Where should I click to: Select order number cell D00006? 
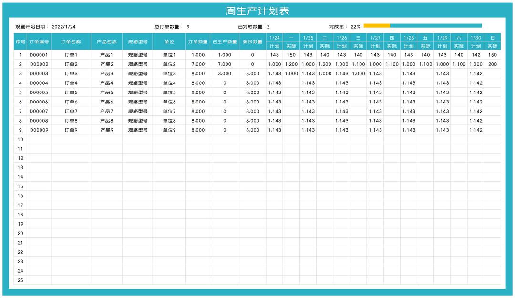[39, 102]
